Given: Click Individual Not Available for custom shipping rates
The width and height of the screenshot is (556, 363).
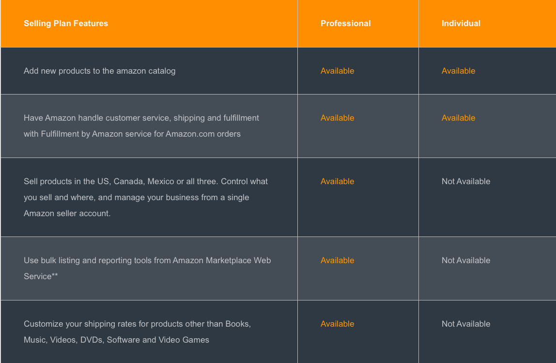Looking at the screenshot, I should (x=465, y=324).
